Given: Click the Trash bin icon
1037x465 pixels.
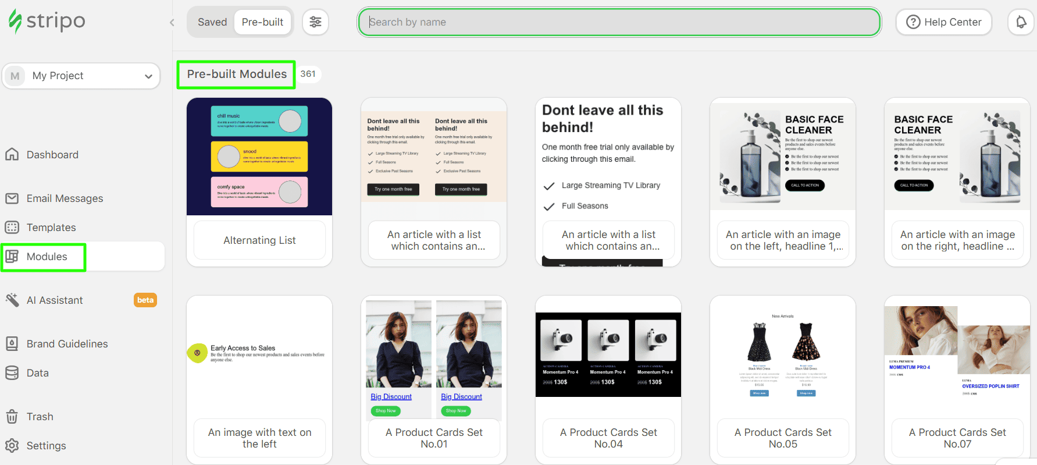Looking at the screenshot, I should click(12, 417).
